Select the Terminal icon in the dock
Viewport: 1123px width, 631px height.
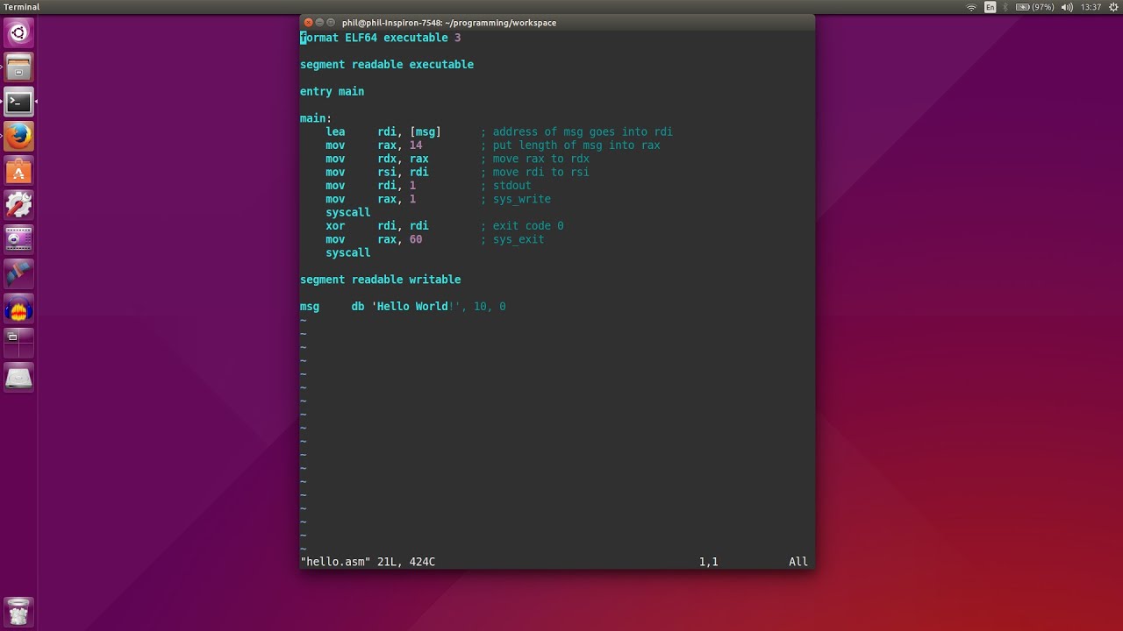tap(18, 102)
